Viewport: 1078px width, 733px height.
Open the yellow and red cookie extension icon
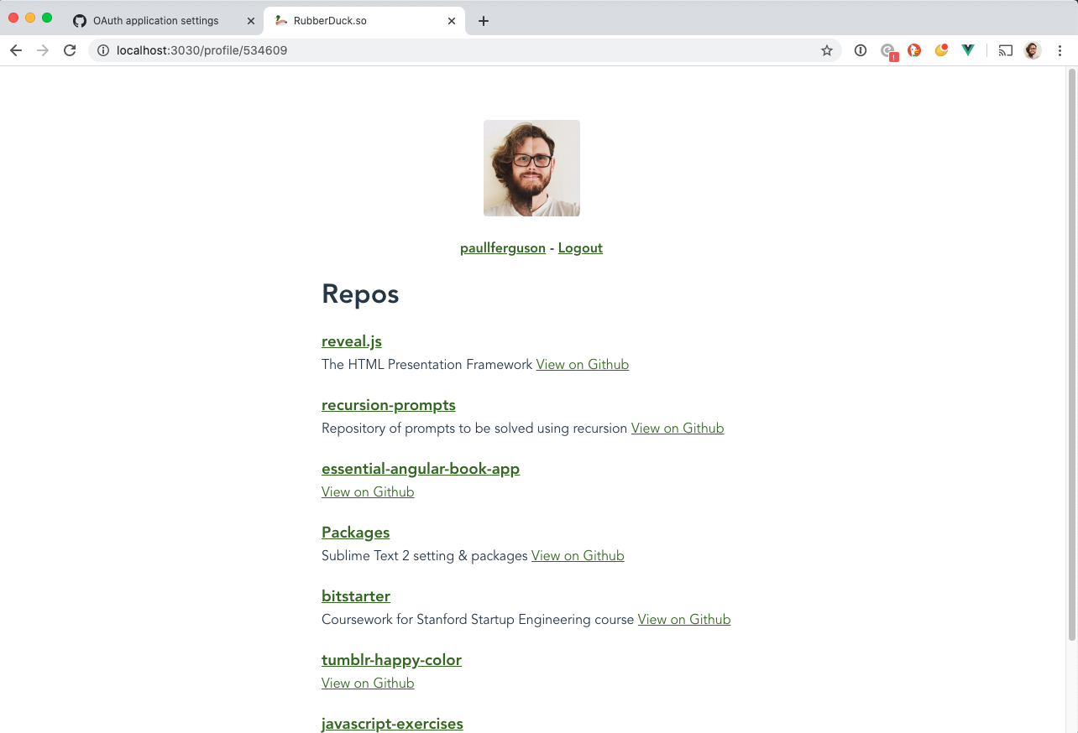click(x=941, y=50)
